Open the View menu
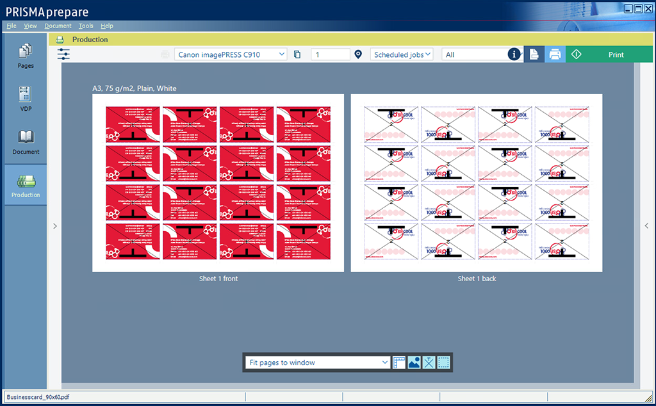 coord(30,26)
